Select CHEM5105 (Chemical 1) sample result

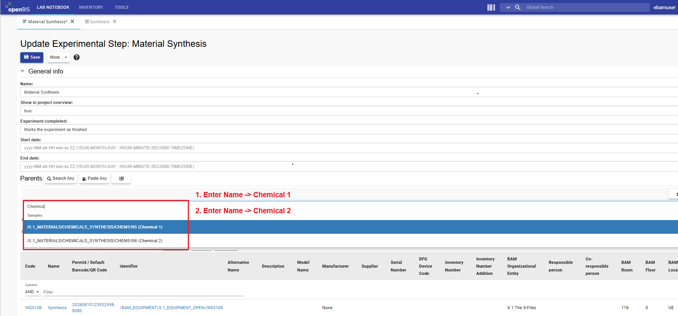click(x=350, y=227)
